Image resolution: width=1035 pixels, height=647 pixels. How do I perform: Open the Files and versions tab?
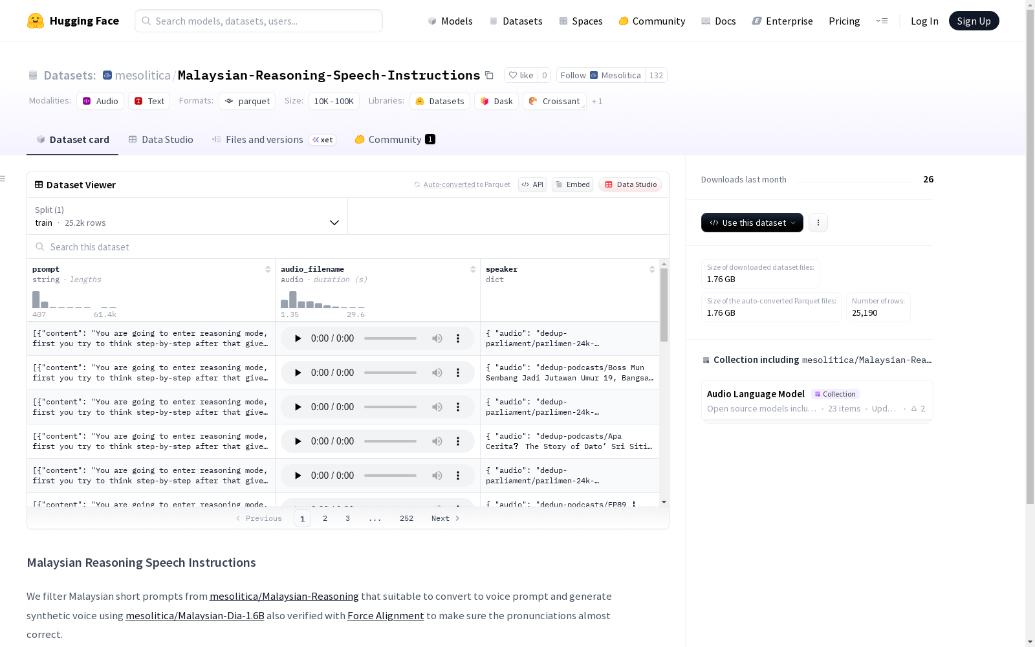(274, 140)
